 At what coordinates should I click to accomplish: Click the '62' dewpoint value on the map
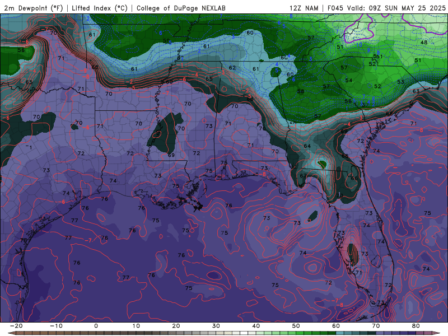click(232, 68)
